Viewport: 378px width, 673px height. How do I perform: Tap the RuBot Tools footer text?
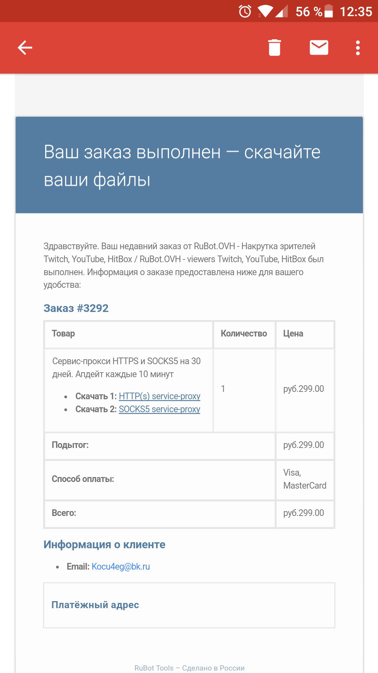tap(189, 668)
